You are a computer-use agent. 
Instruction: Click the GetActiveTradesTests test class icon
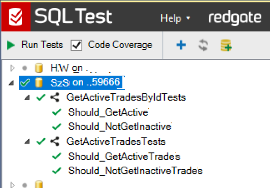[54, 142]
